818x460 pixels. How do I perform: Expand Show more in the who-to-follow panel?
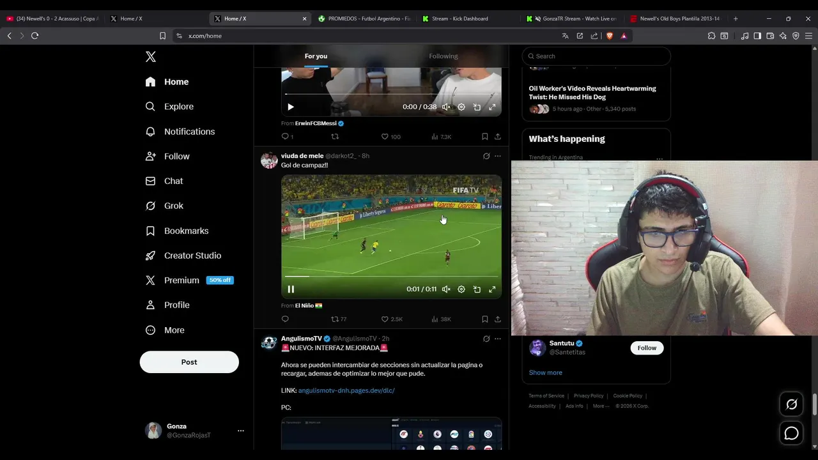[x=545, y=372]
